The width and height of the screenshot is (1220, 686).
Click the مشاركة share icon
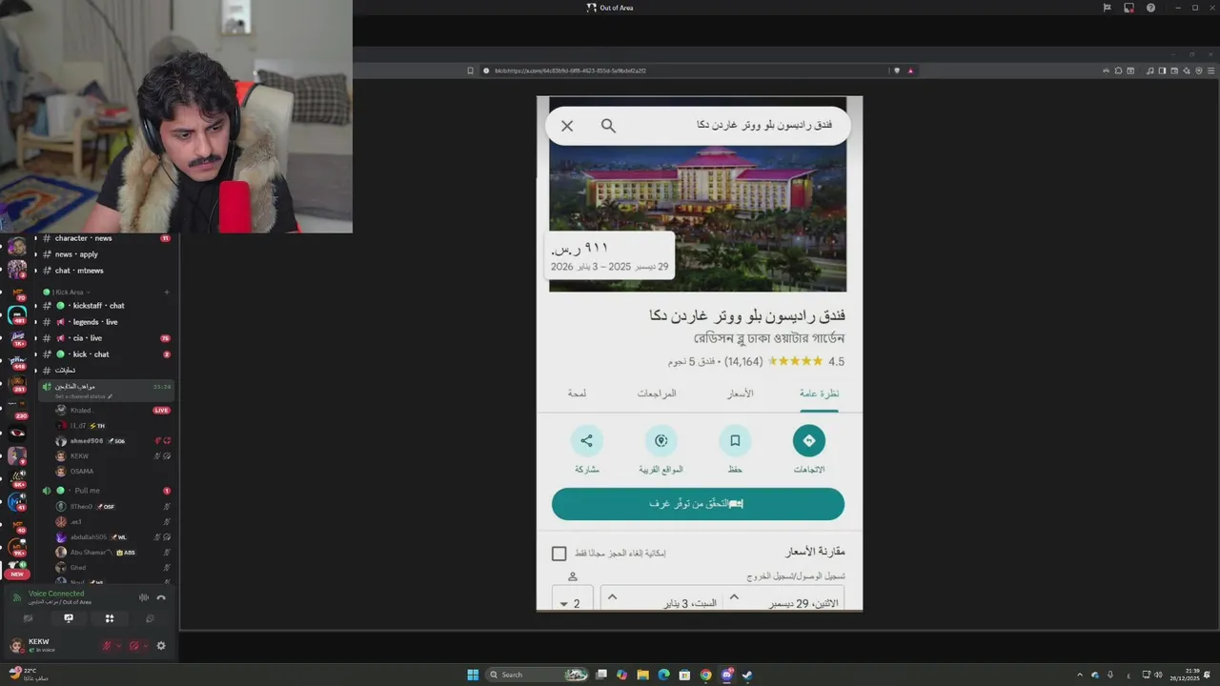[x=586, y=441]
